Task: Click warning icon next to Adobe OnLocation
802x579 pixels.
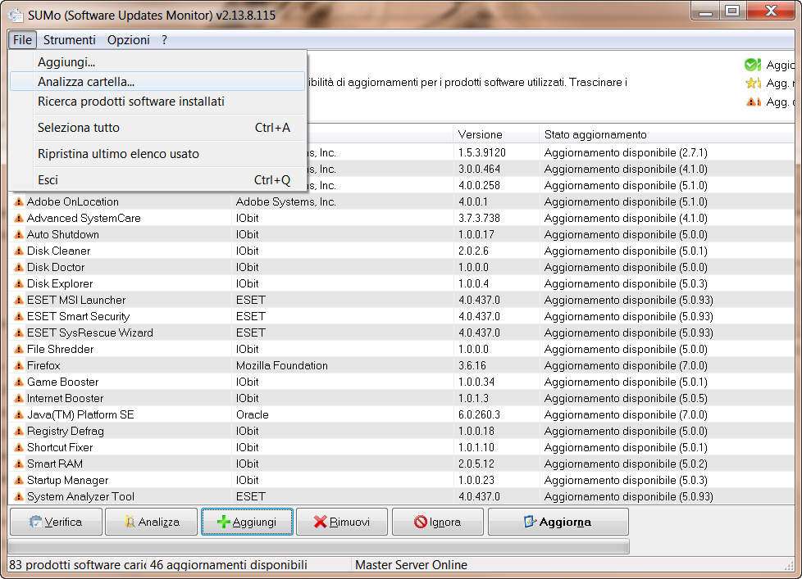Action: click(19, 201)
